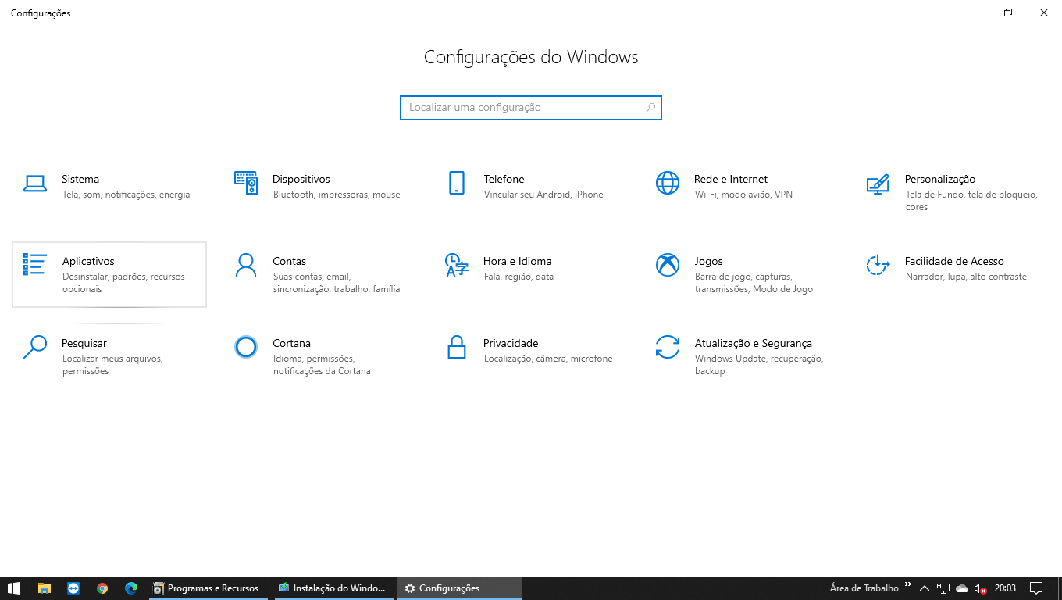The width and height of the screenshot is (1062, 600).
Task: Show hidden system tray icons
Action: (925, 588)
